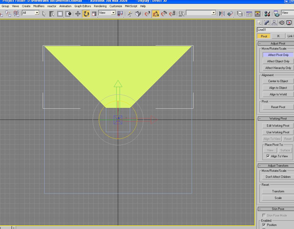The width and height of the screenshot is (294, 229).
Task: Click the Reset Pivot button
Action: point(278,107)
